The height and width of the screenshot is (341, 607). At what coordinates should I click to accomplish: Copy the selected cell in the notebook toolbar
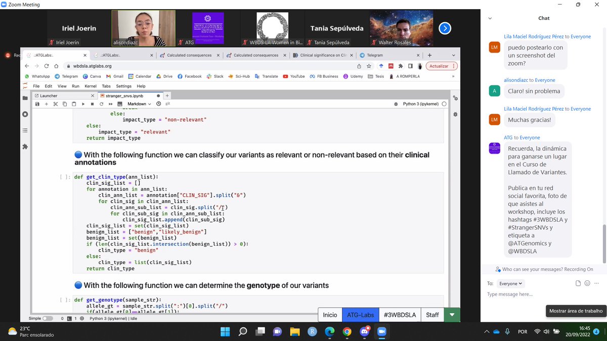[x=65, y=104]
